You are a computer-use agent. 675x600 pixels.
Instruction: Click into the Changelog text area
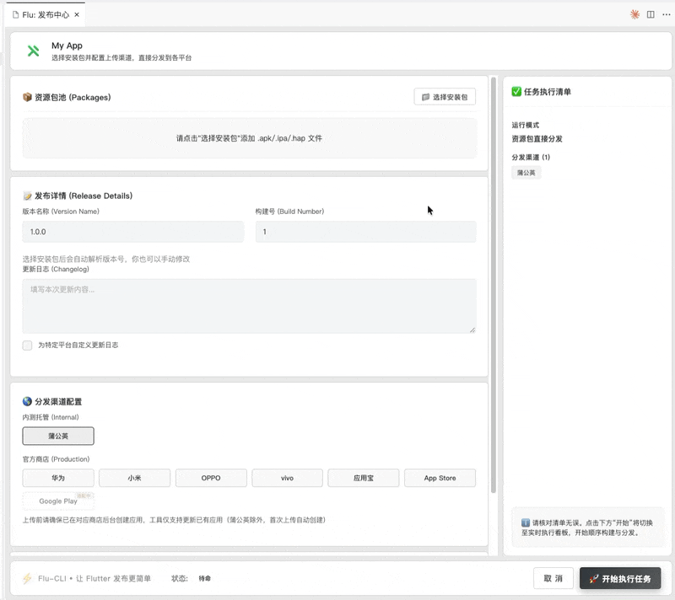pyautogui.click(x=249, y=306)
